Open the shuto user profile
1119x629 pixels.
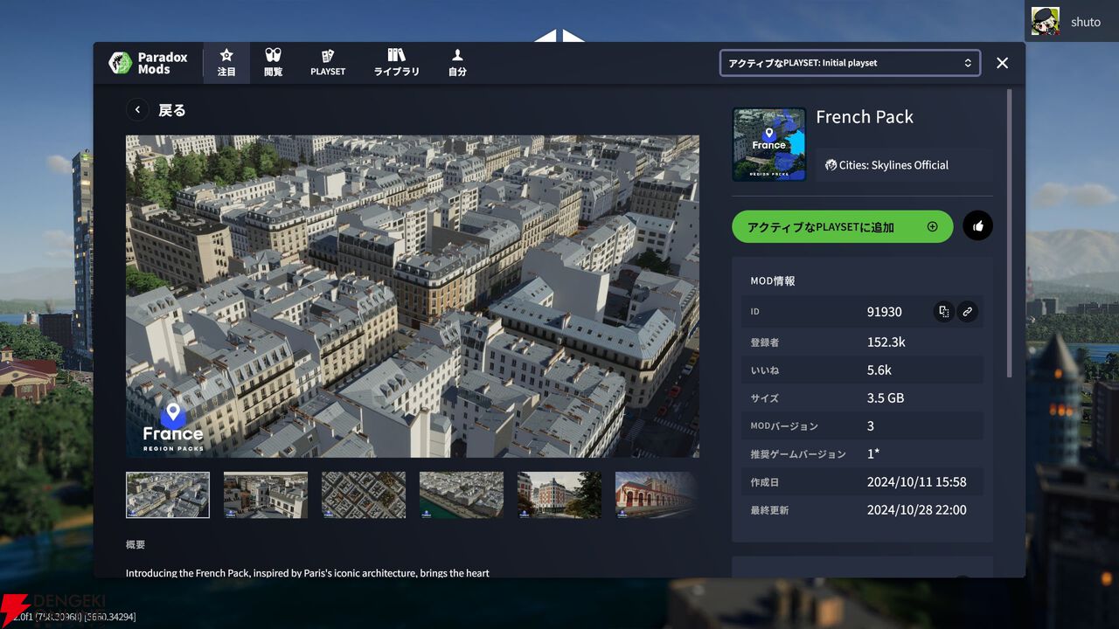(x=1072, y=21)
